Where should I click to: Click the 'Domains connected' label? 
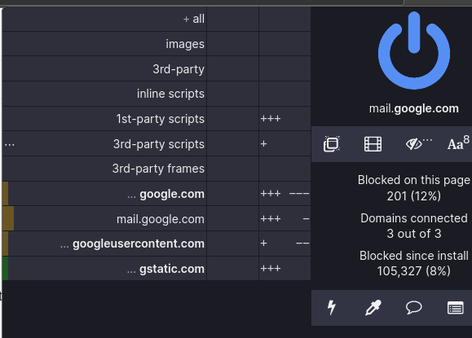(x=414, y=218)
